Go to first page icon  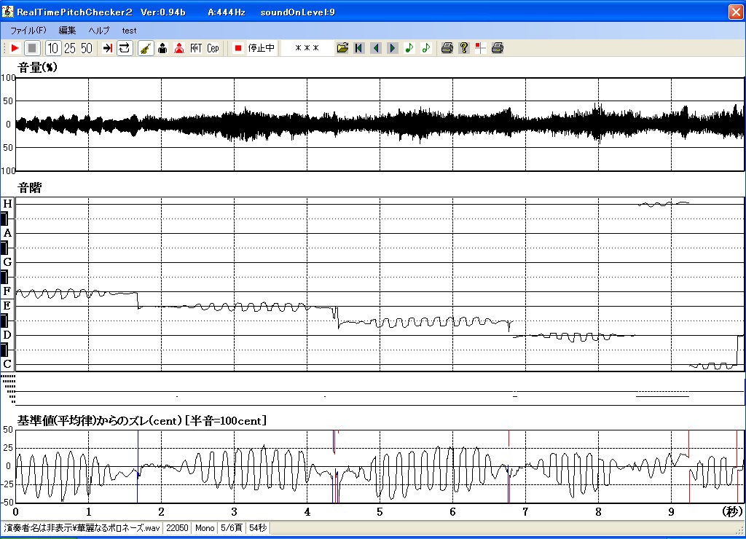(x=359, y=48)
